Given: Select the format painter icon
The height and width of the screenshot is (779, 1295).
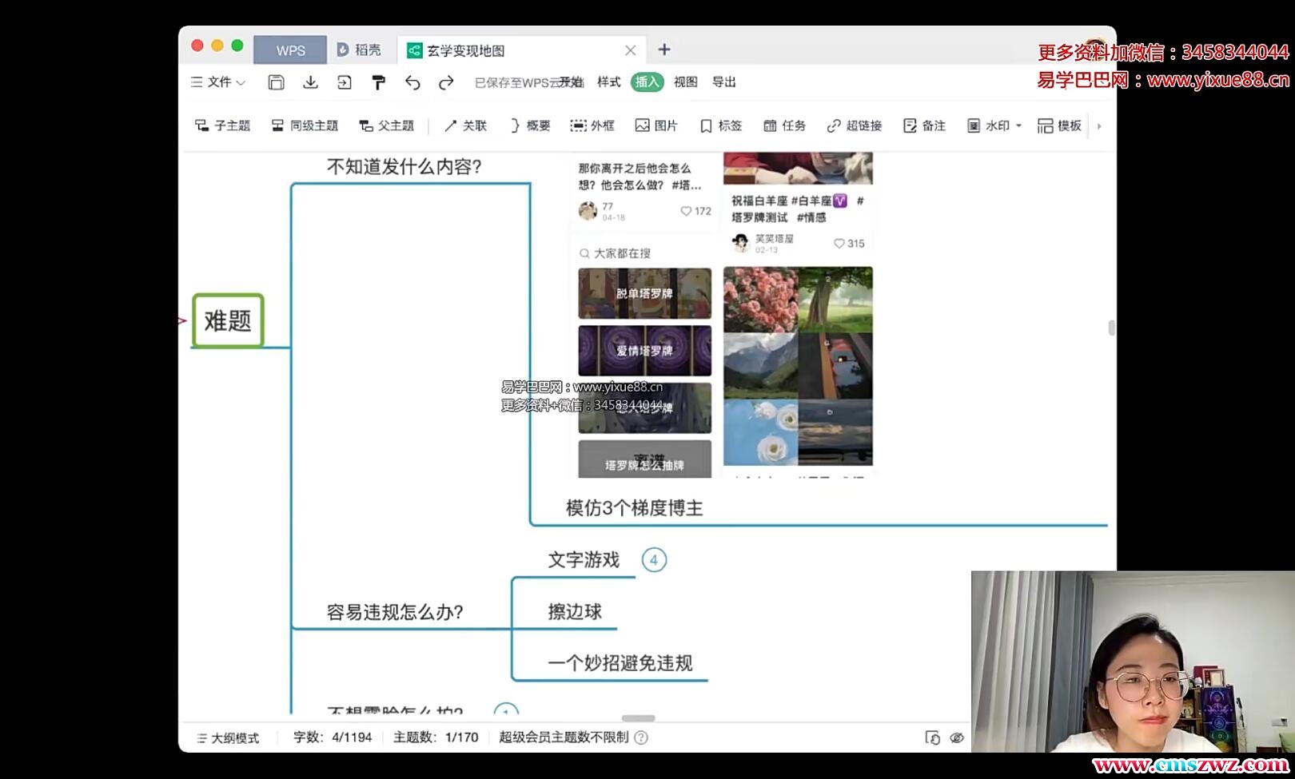Looking at the screenshot, I should [x=378, y=82].
